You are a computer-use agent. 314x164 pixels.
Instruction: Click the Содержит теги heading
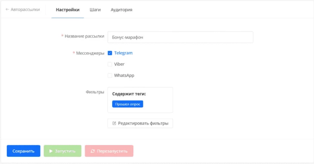(129, 94)
